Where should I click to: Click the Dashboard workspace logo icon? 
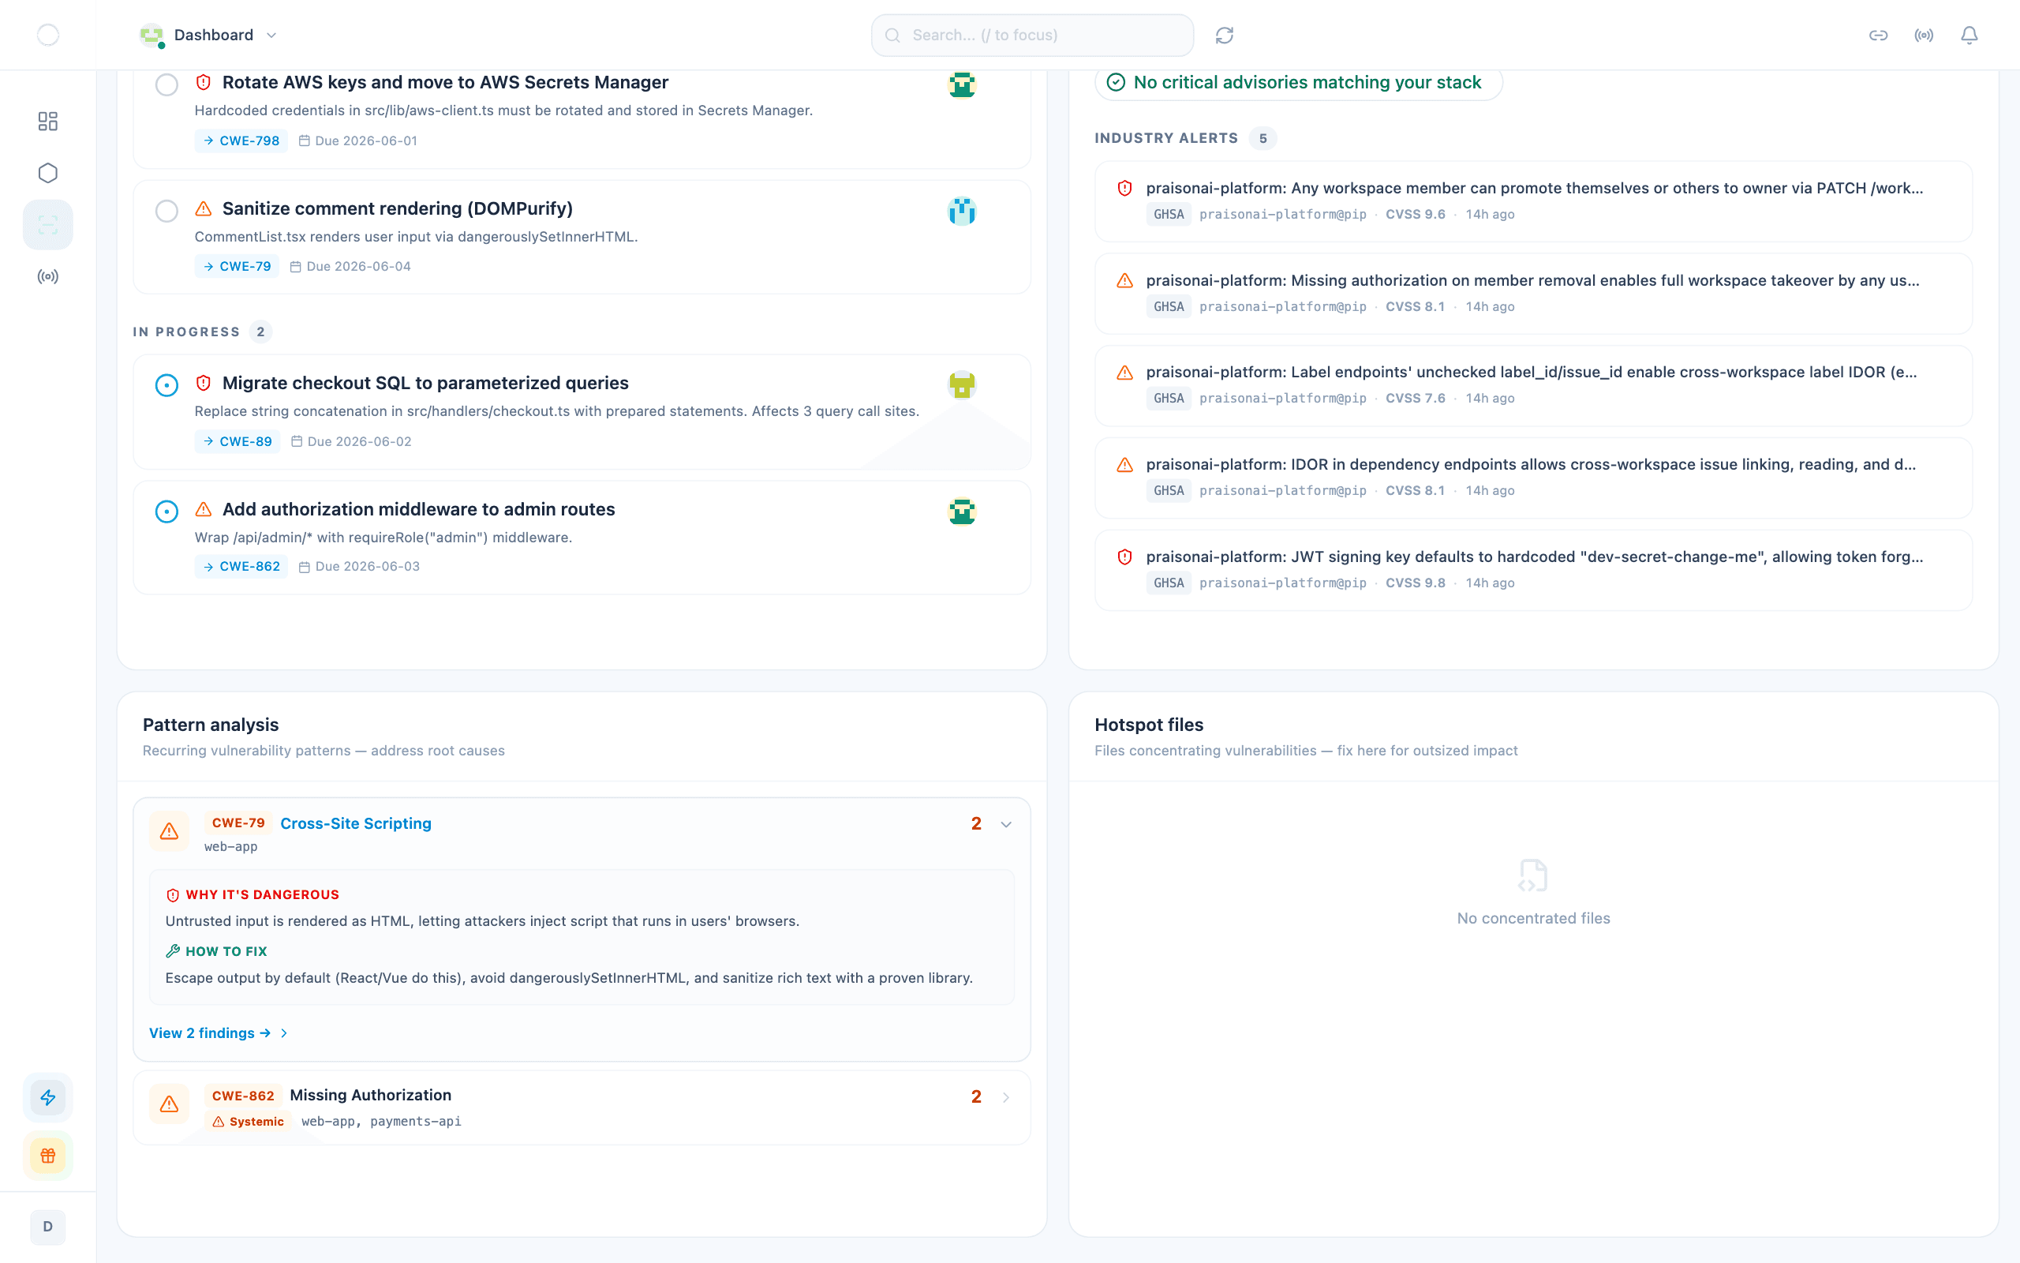[151, 35]
